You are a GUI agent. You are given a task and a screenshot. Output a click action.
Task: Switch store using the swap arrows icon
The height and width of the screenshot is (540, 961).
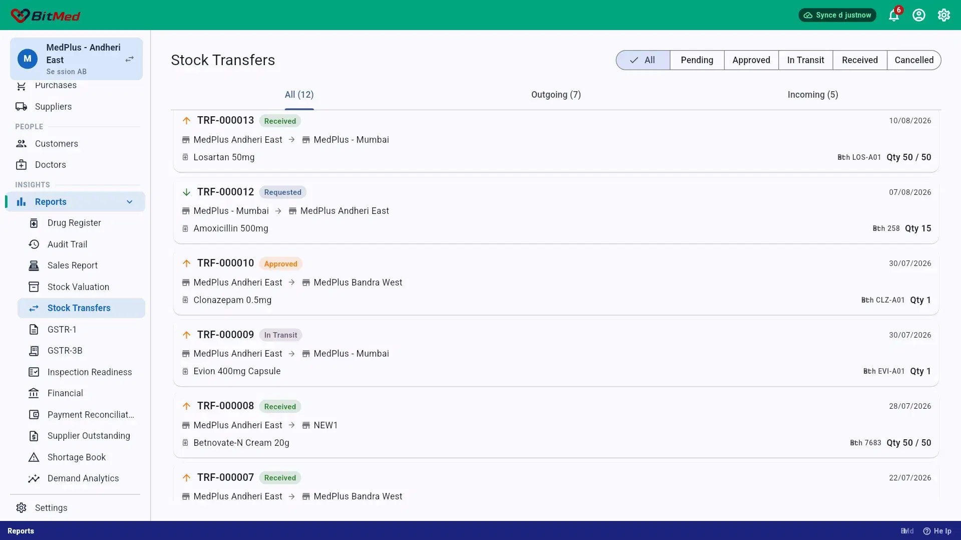(x=130, y=59)
